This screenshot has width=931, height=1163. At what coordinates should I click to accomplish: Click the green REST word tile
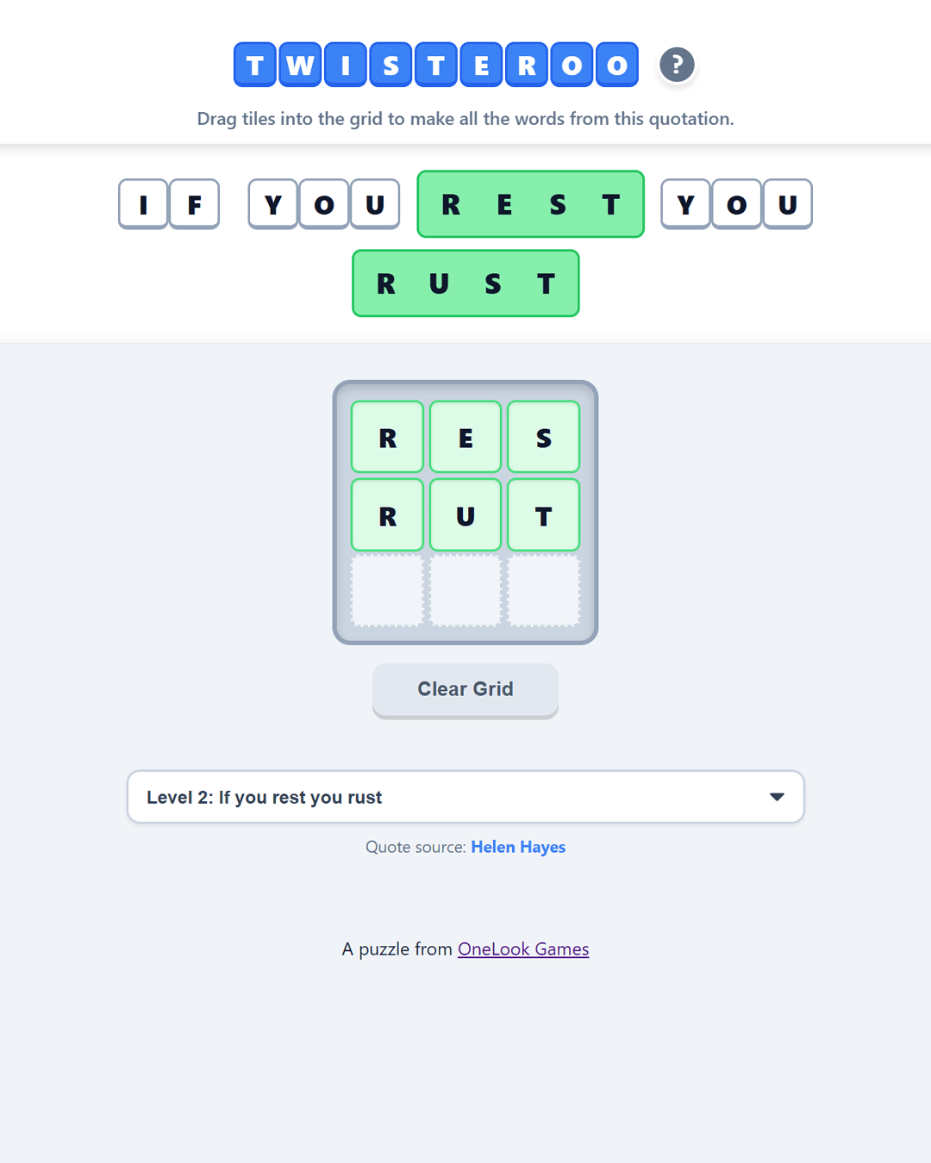(x=529, y=204)
